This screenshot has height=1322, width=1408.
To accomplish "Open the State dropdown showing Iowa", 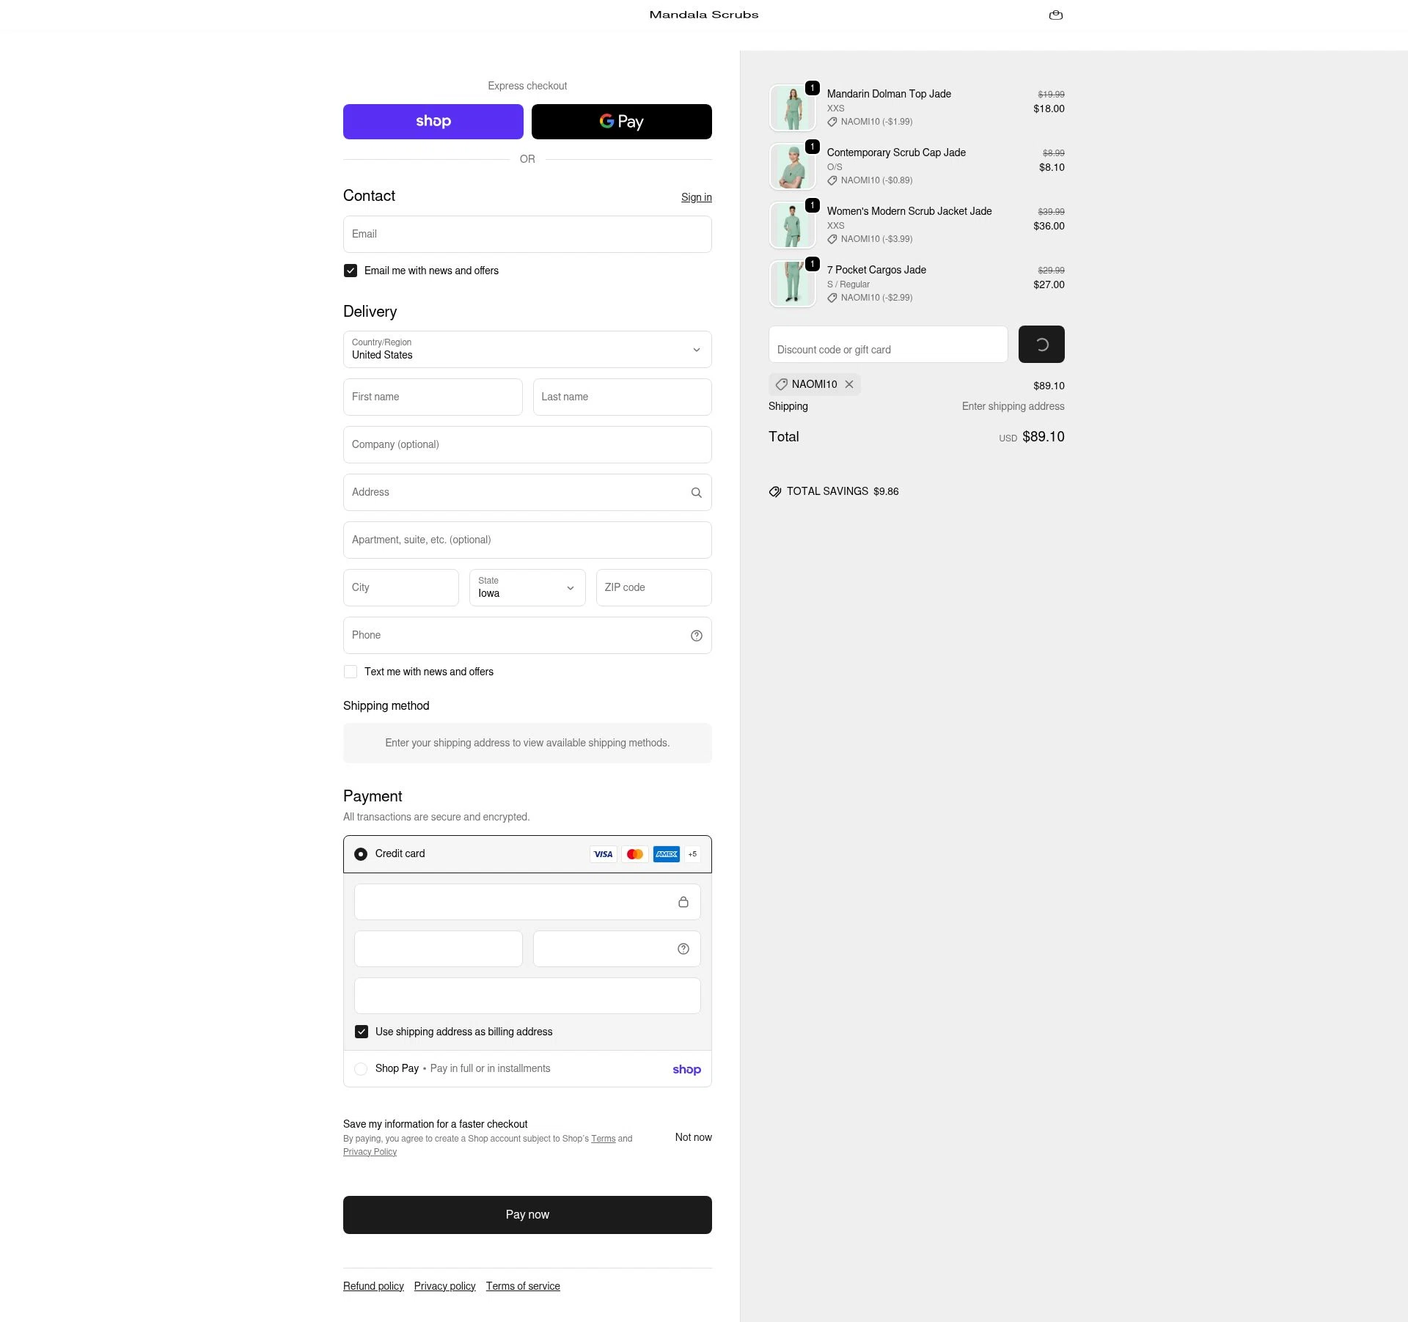I will point(527,587).
